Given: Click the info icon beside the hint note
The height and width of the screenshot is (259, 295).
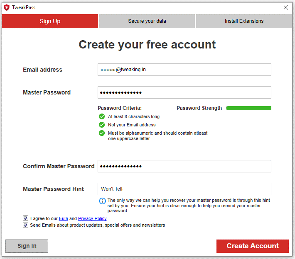Looking at the screenshot, I should click(102, 201).
